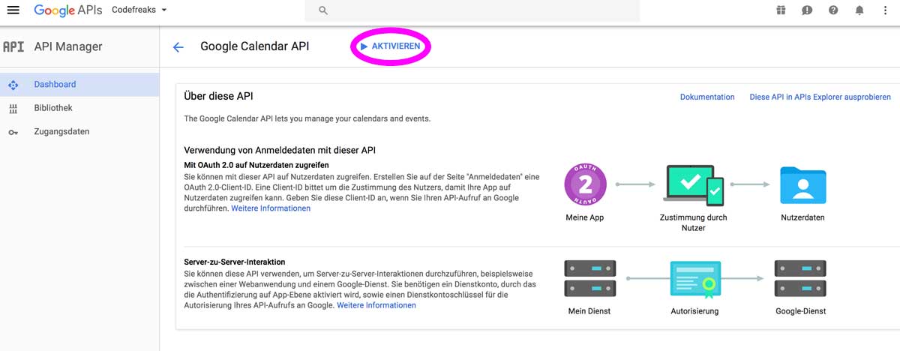Focus the top search field
This screenshot has height=351, width=900.
coord(472,10)
